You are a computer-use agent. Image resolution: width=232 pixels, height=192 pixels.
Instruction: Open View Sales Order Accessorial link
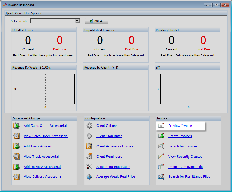pos(46,136)
